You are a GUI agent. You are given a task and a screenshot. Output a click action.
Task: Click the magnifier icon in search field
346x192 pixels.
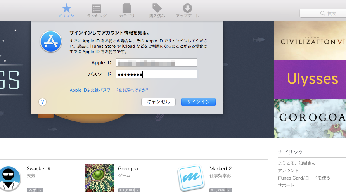click(x=323, y=13)
